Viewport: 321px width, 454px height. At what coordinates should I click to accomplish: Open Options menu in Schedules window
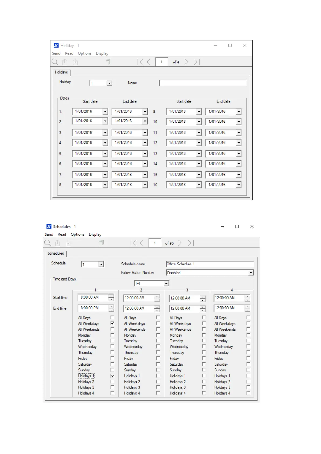pyautogui.click(x=78, y=234)
